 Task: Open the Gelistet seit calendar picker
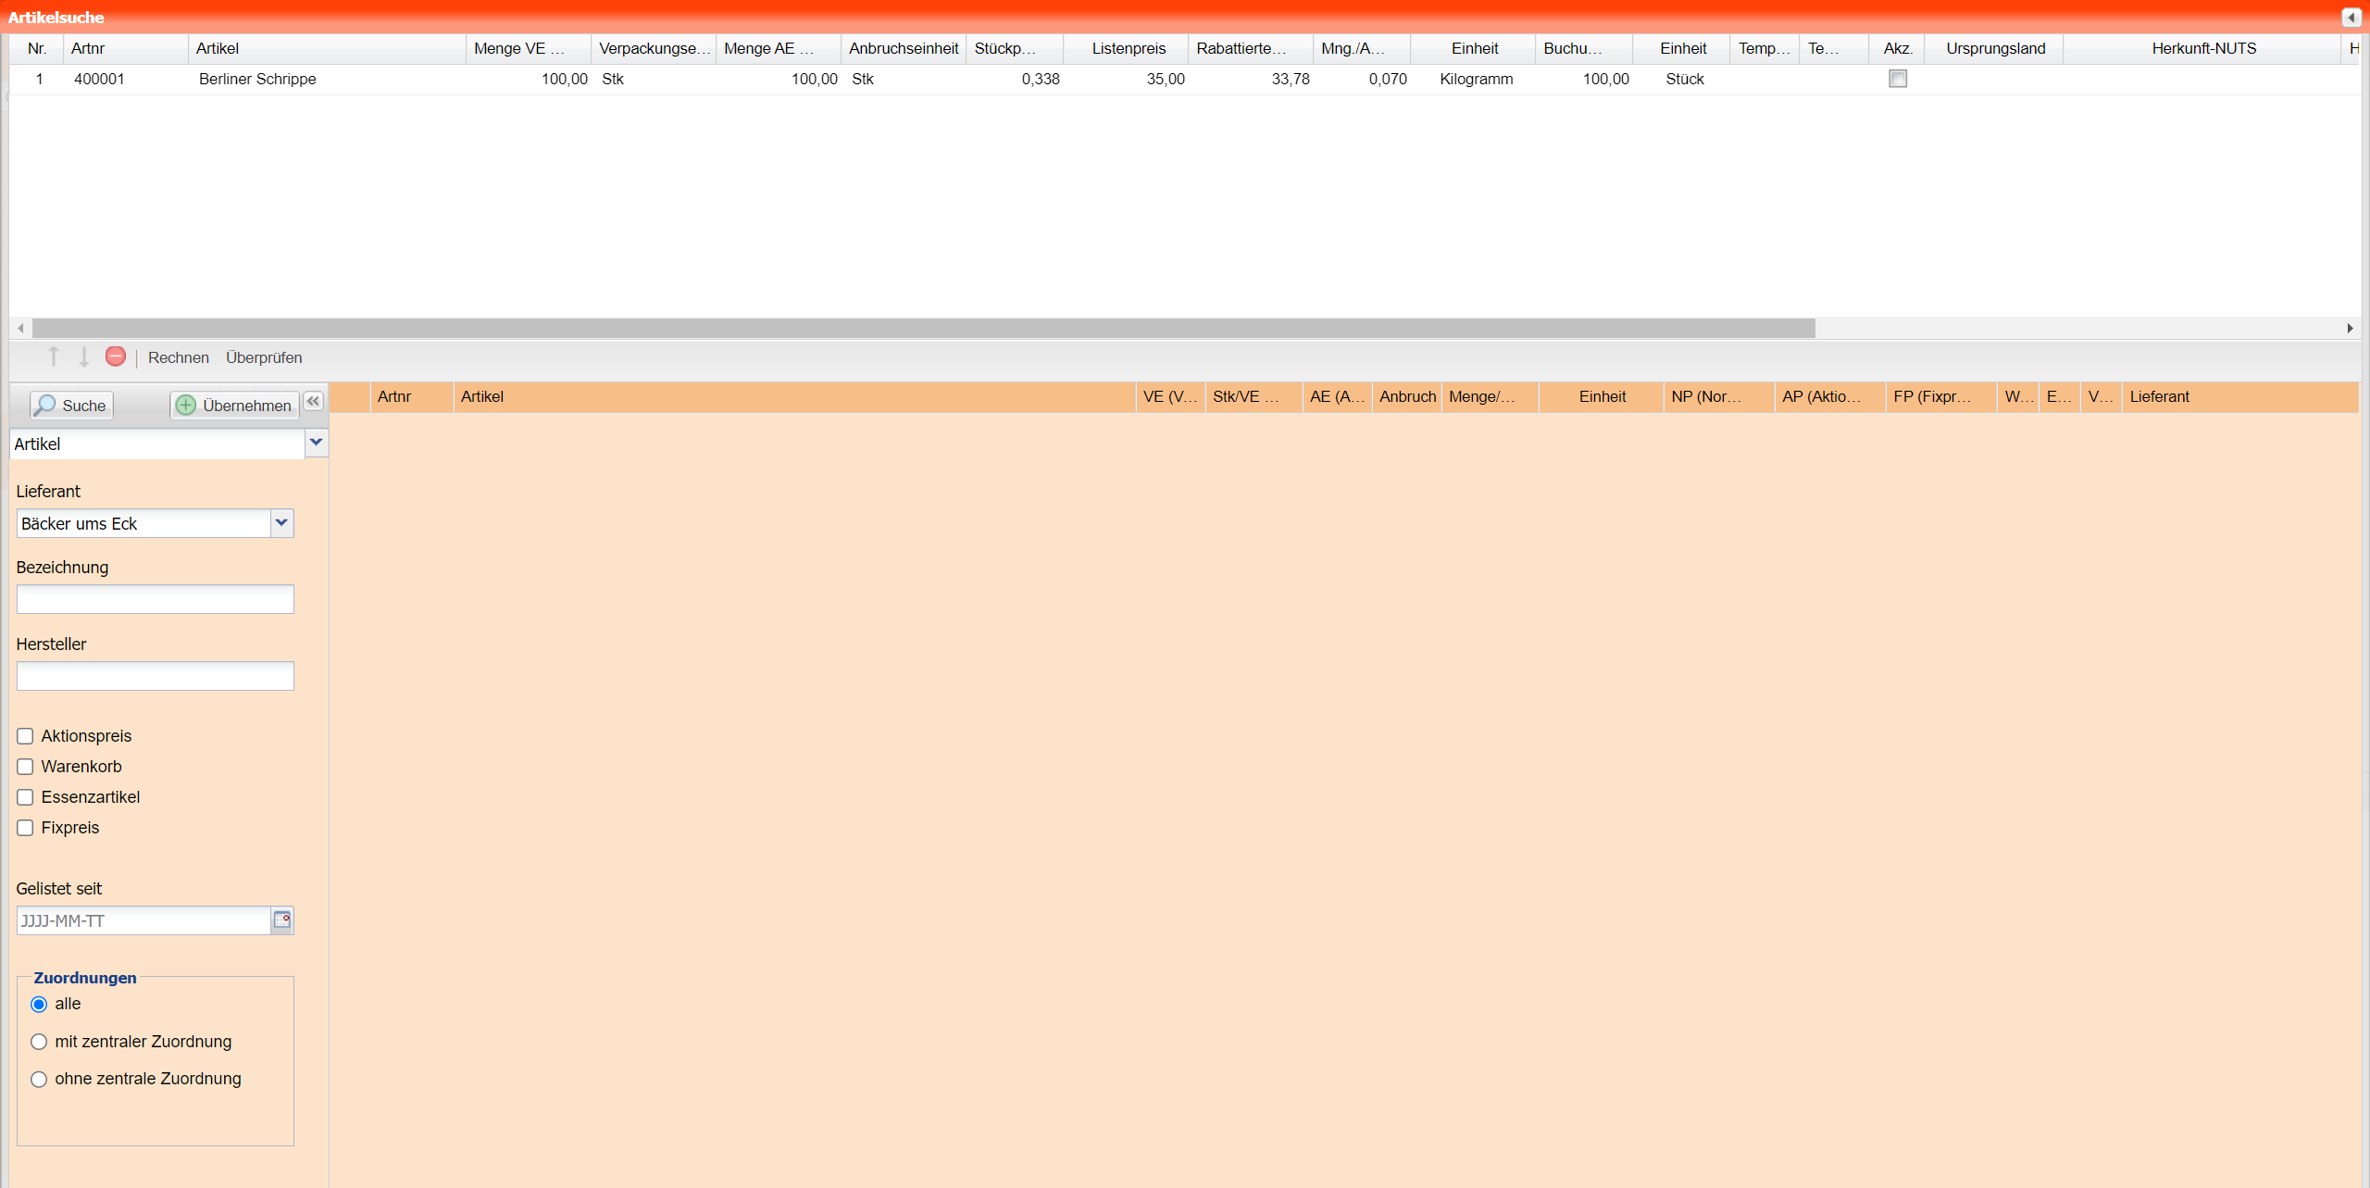[x=282, y=919]
